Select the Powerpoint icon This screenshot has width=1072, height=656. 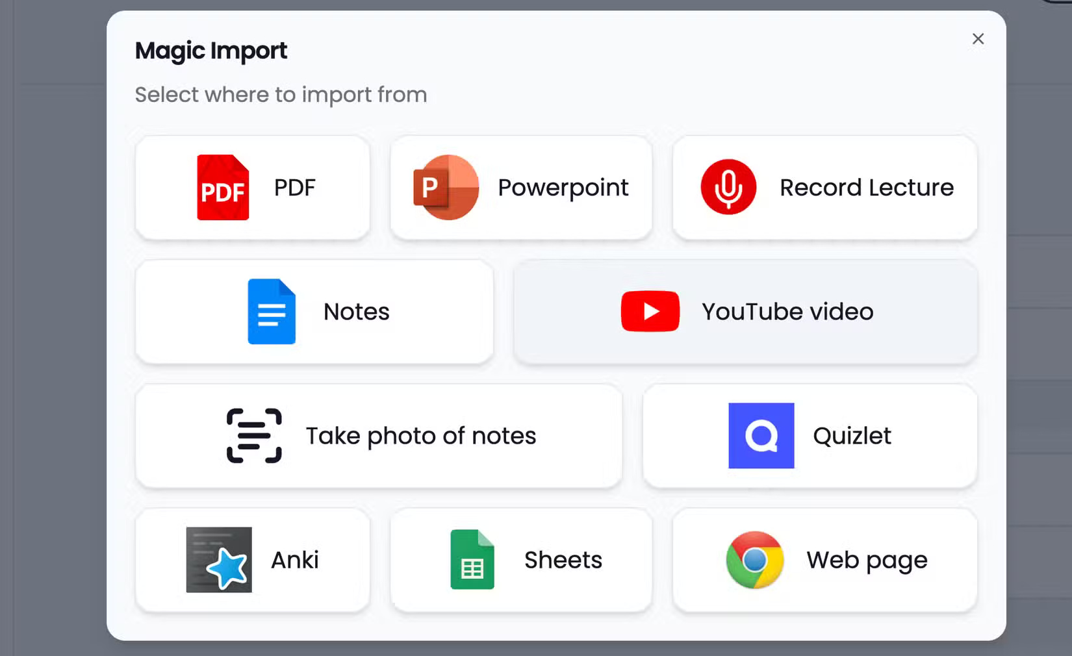(x=445, y=188)
